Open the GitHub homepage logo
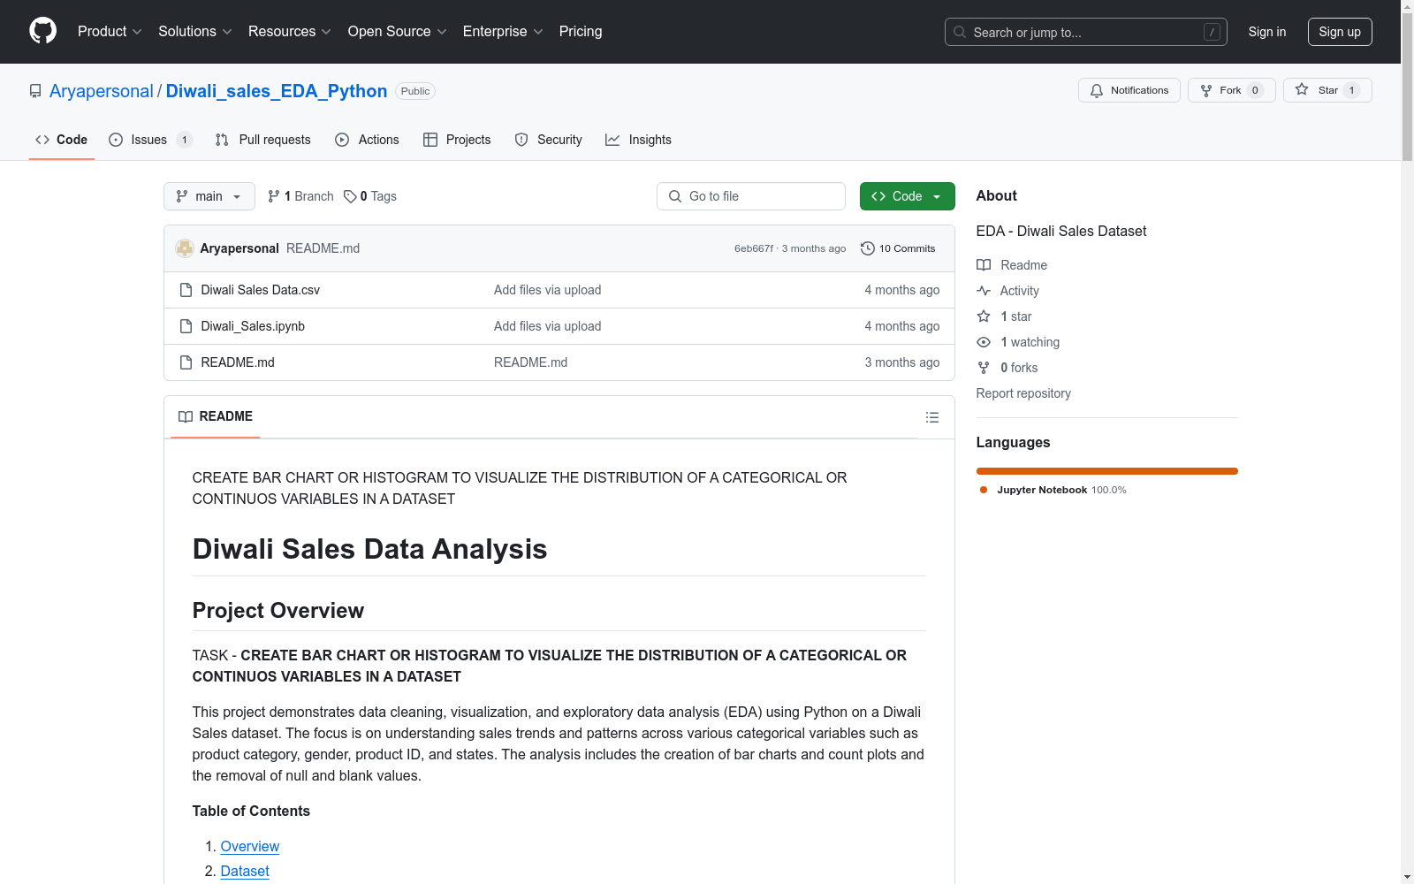Screen dimensions: 1414x884 [42, 31]
